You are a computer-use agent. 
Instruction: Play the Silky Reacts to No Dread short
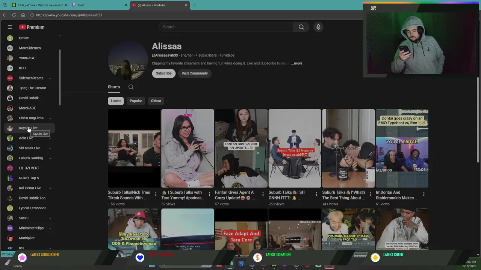(x=134, y=229)
